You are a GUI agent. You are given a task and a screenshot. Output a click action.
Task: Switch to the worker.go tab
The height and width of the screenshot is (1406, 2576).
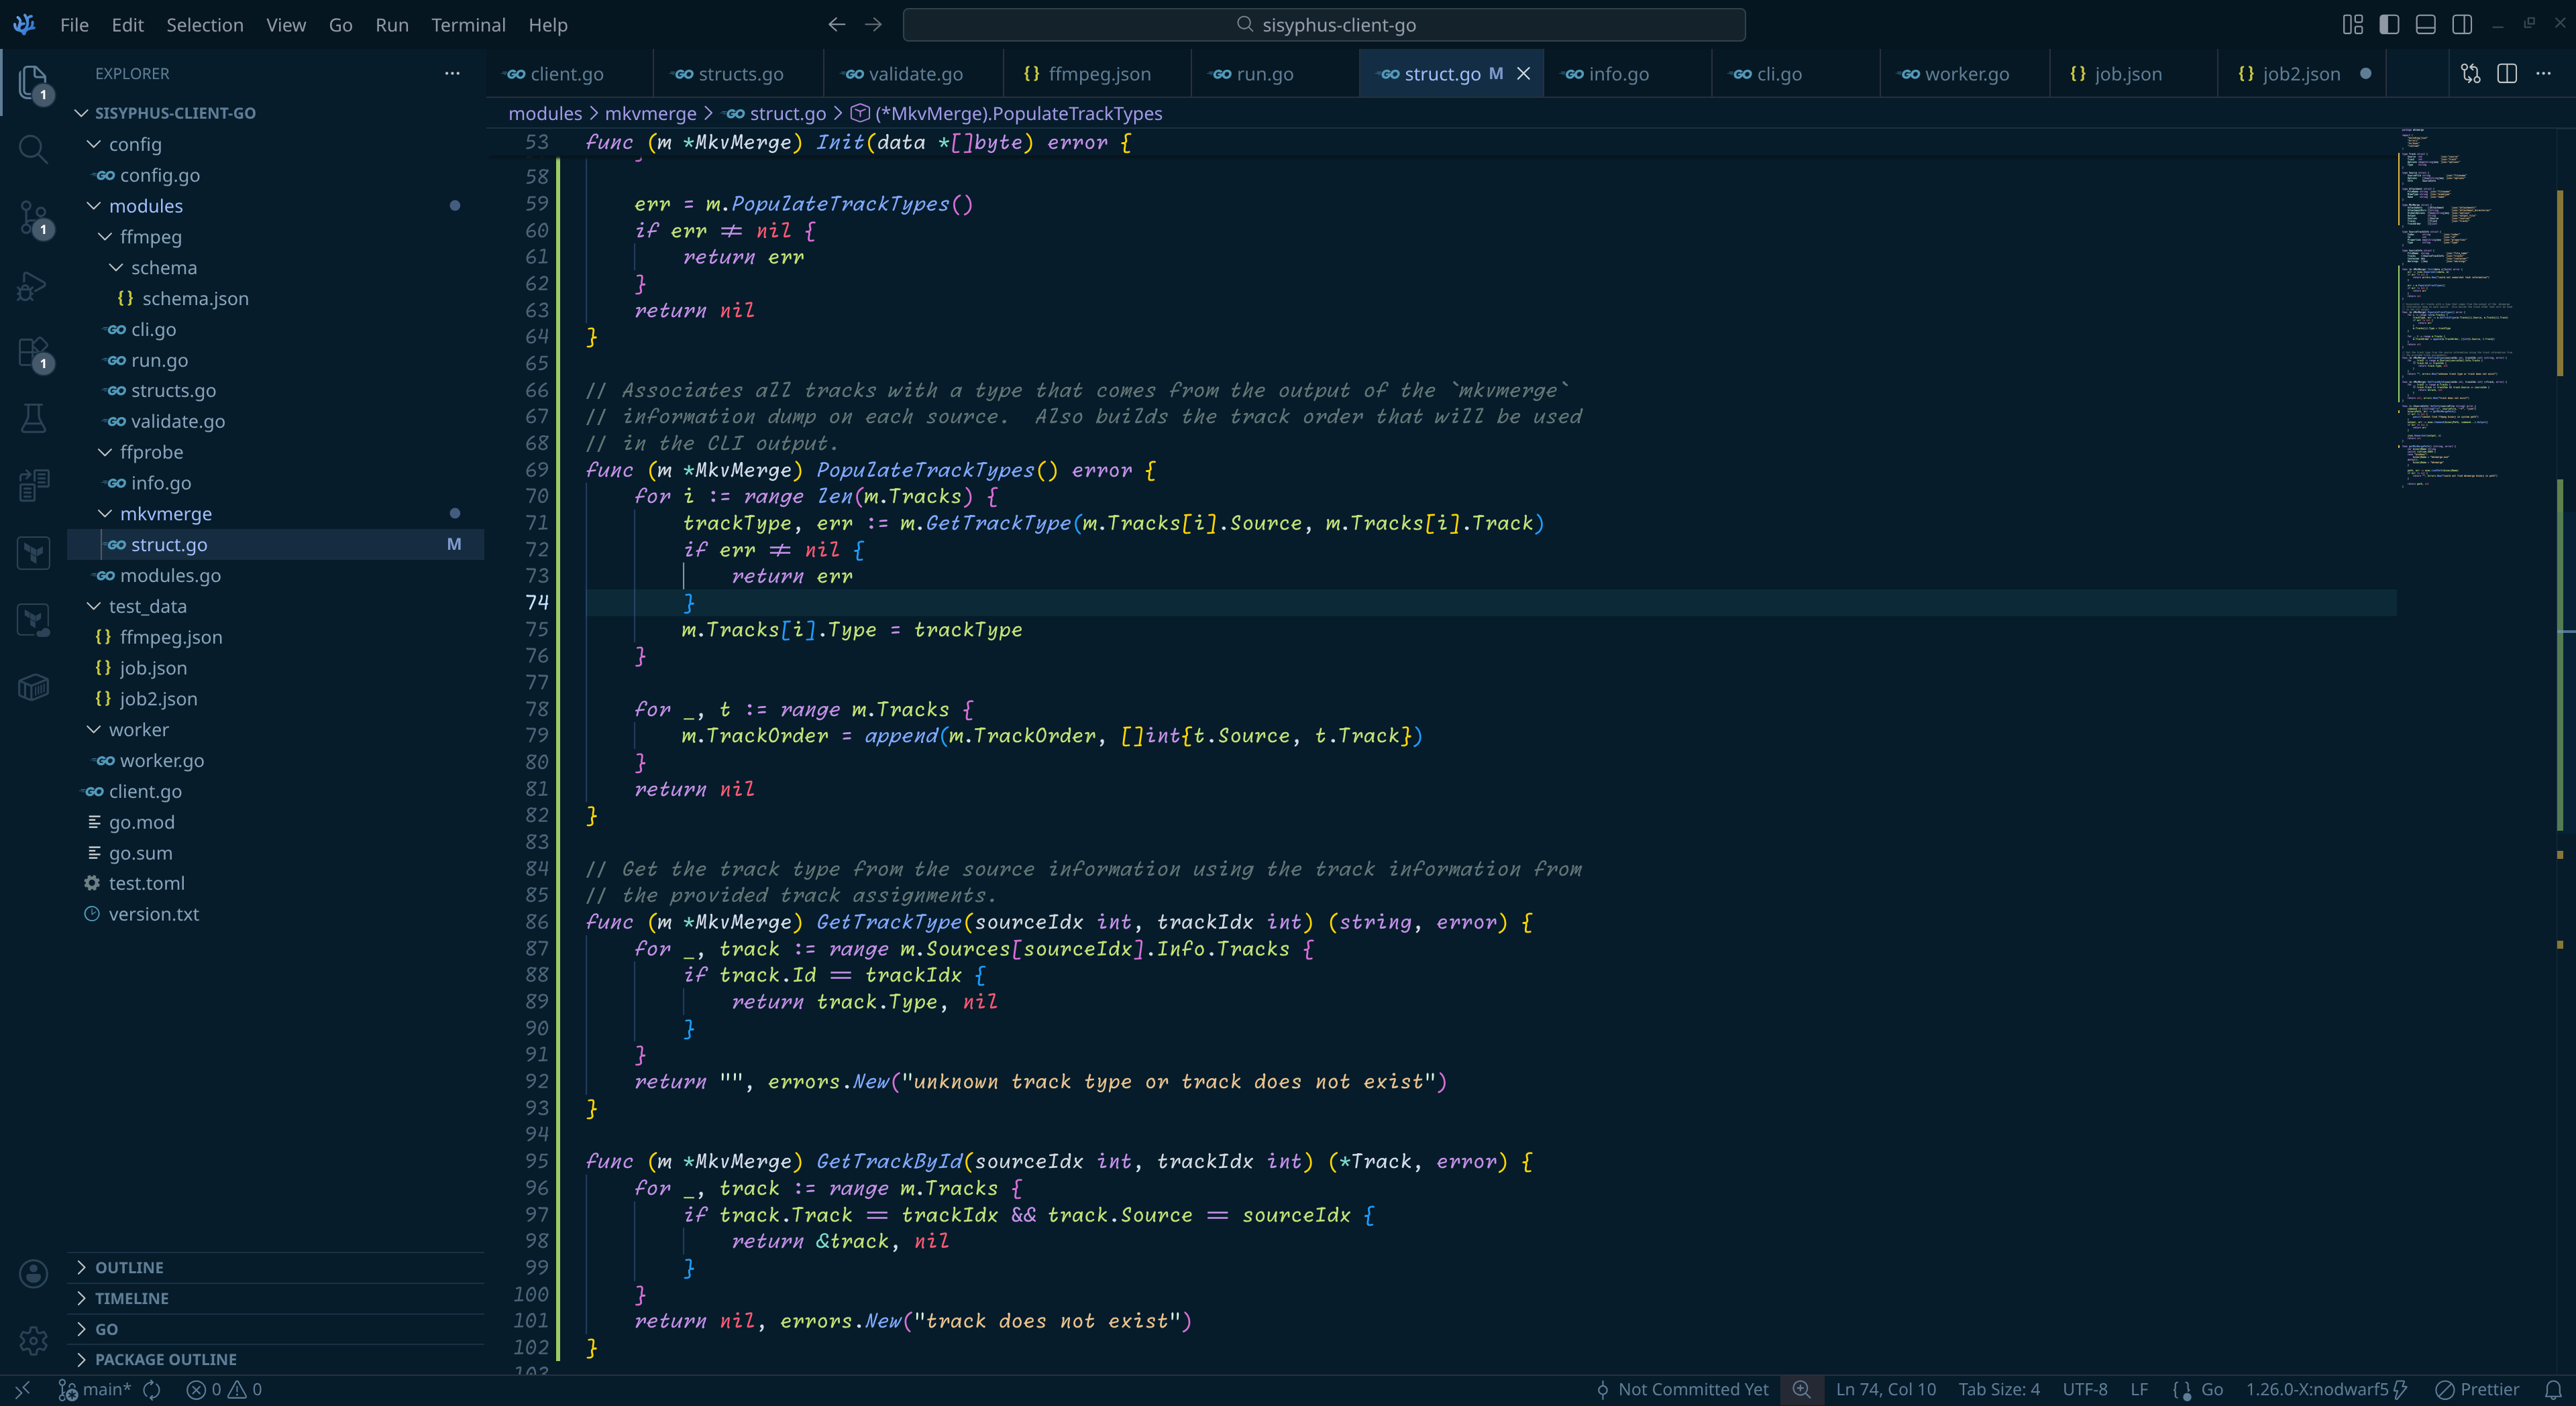coord(1965,74)
